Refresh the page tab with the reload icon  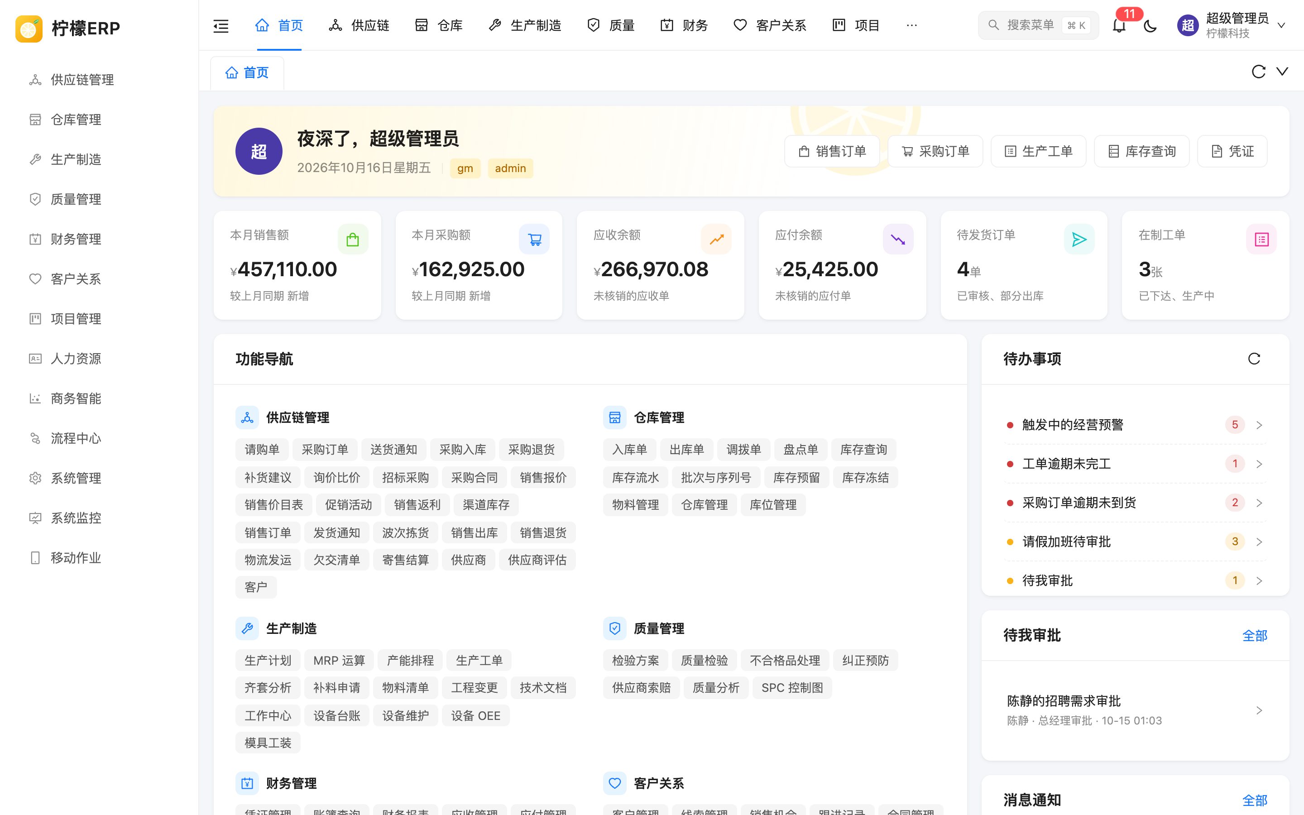1258,72
